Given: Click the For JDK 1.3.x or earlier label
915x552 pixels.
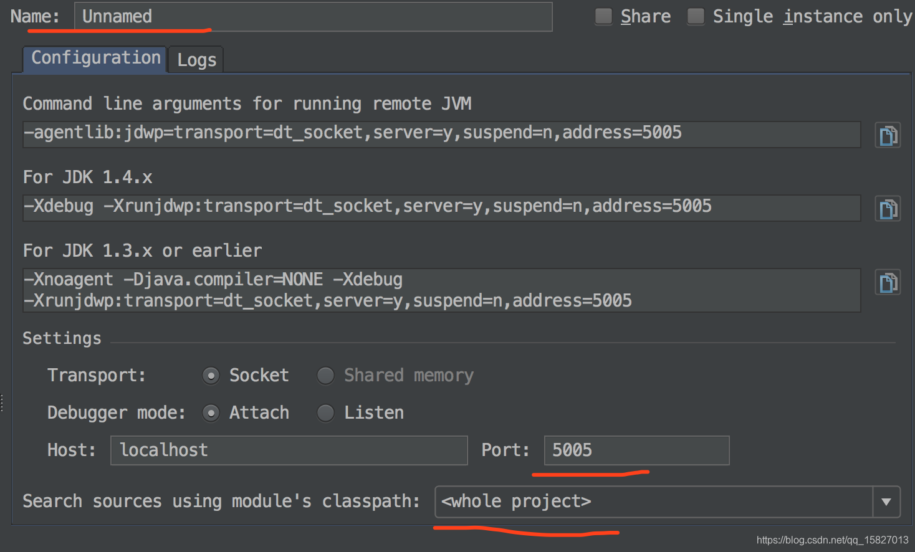Looking at the screenshot, I should tap(142, 251).
